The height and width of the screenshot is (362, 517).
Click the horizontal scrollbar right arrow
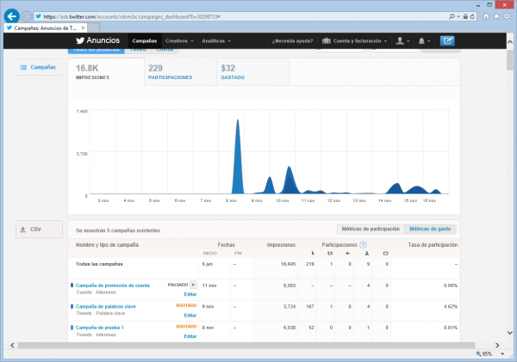tap(497, 345)
